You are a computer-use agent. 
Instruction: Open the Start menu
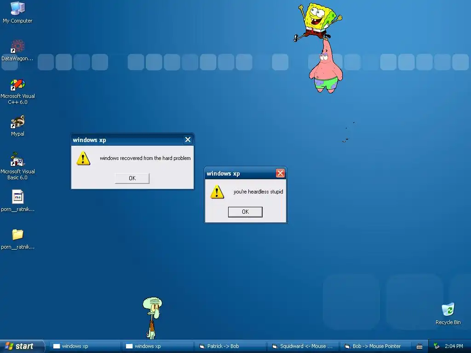pyautogui.click(x=22, y=346)
